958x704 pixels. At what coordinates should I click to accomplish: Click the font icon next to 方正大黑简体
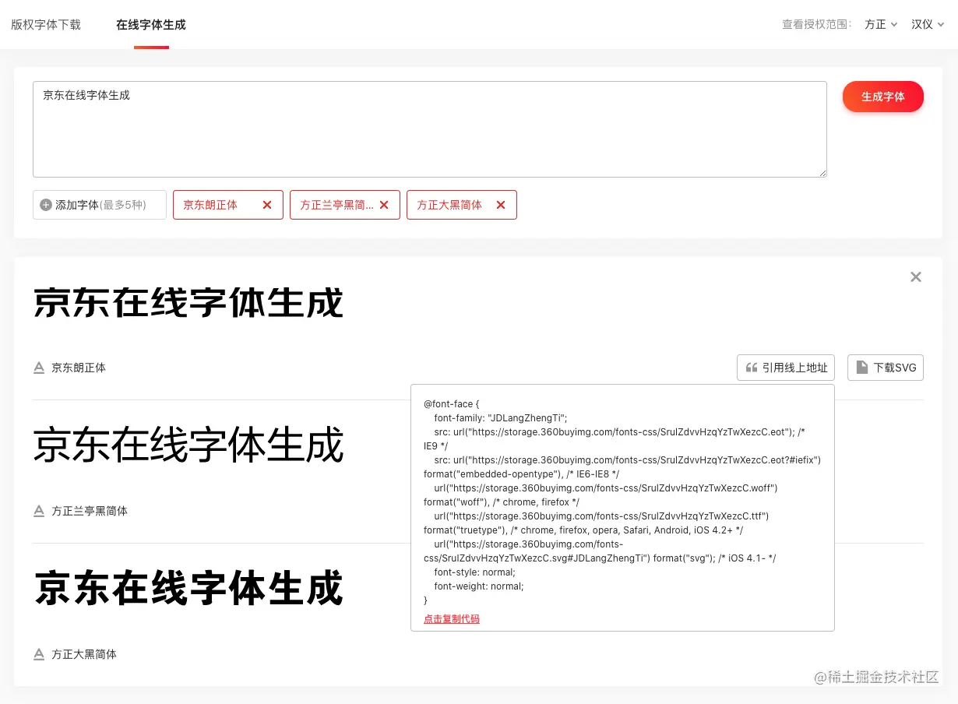coord(39,654)
